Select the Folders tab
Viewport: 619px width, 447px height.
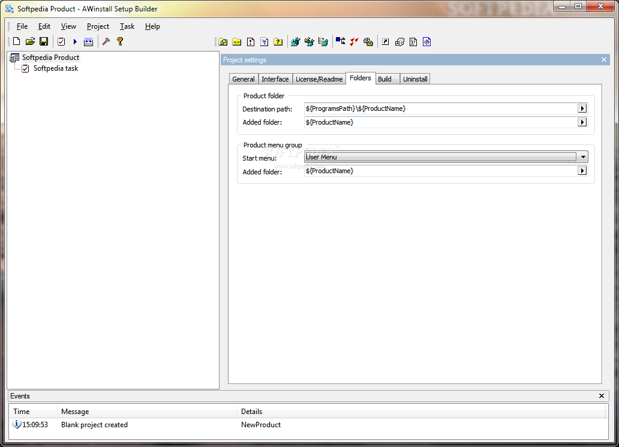[x=360, y=78]
